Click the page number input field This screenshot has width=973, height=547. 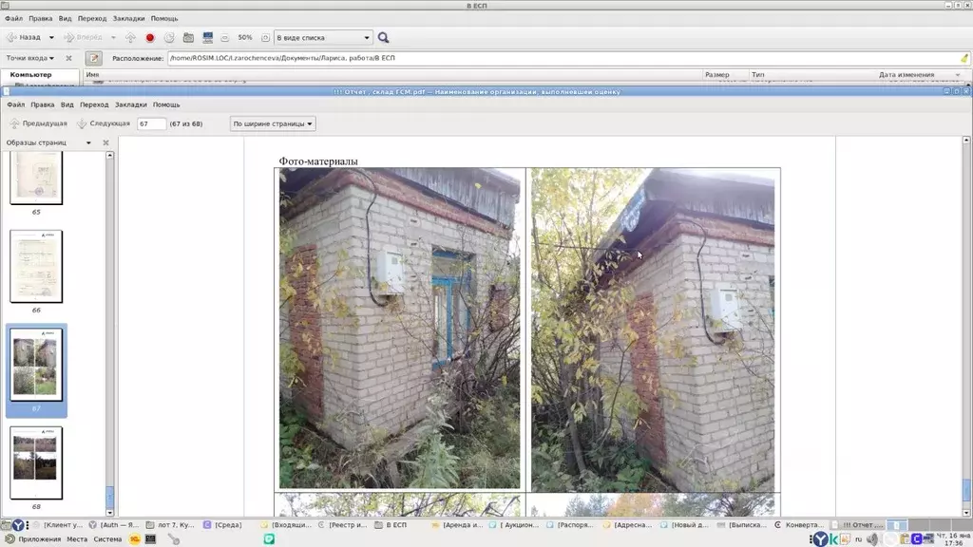pyautogui.click(x=150, y=123)
